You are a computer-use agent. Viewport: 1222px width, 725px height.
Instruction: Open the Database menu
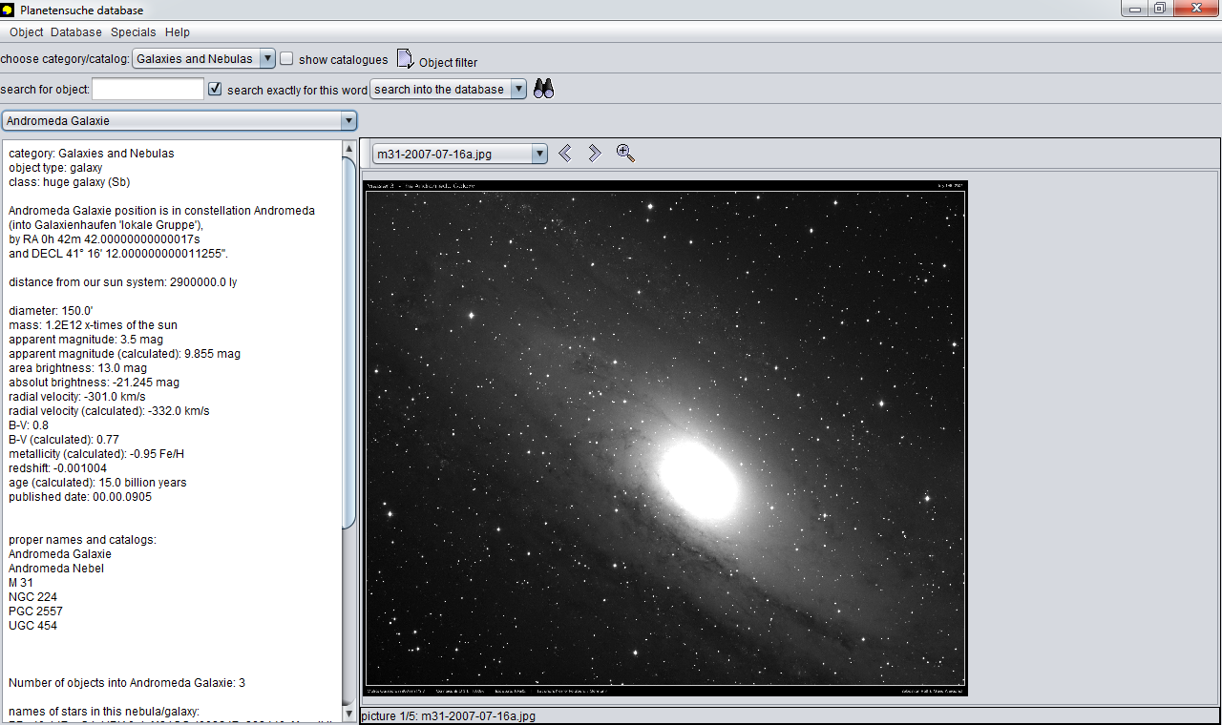click(x=75, y=32)
